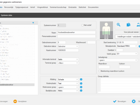
Task: Click the info icon next to Afdeling
Action: click(81, 79)
